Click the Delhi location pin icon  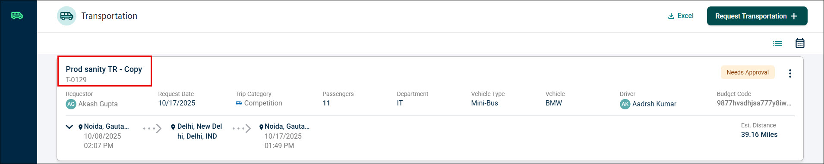(173, 127)
